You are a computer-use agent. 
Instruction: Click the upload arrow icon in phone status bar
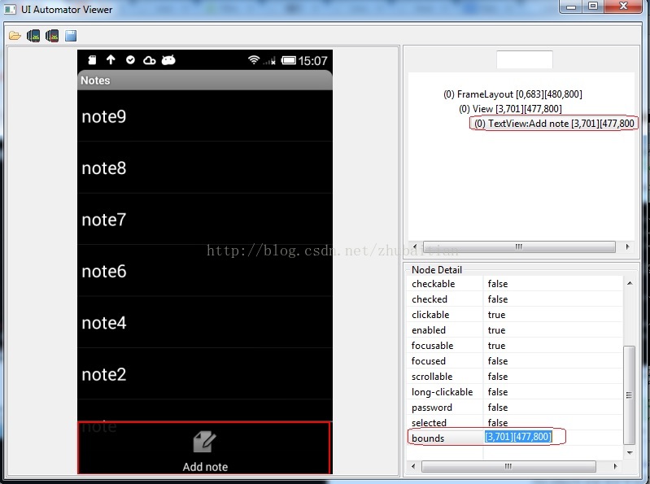[x=111, y=59]
